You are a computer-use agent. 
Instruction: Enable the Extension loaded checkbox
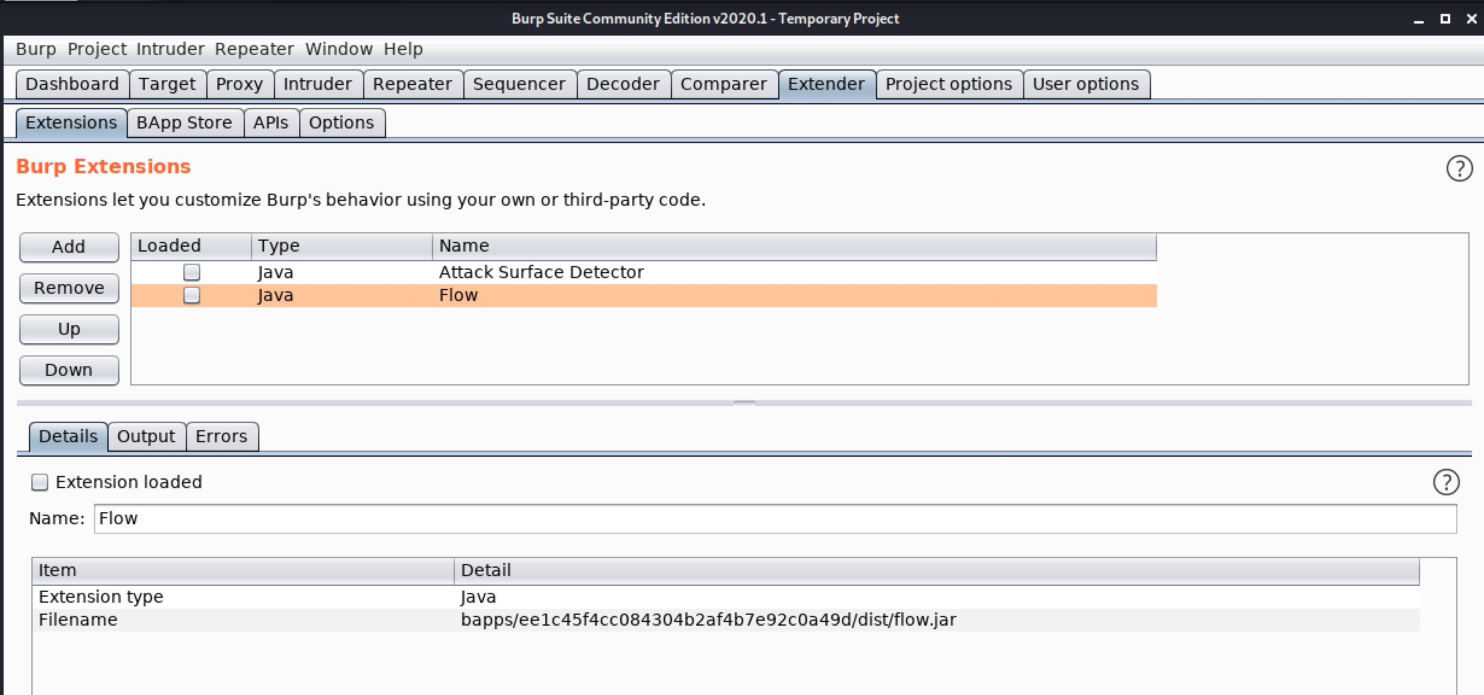(40, 482)
